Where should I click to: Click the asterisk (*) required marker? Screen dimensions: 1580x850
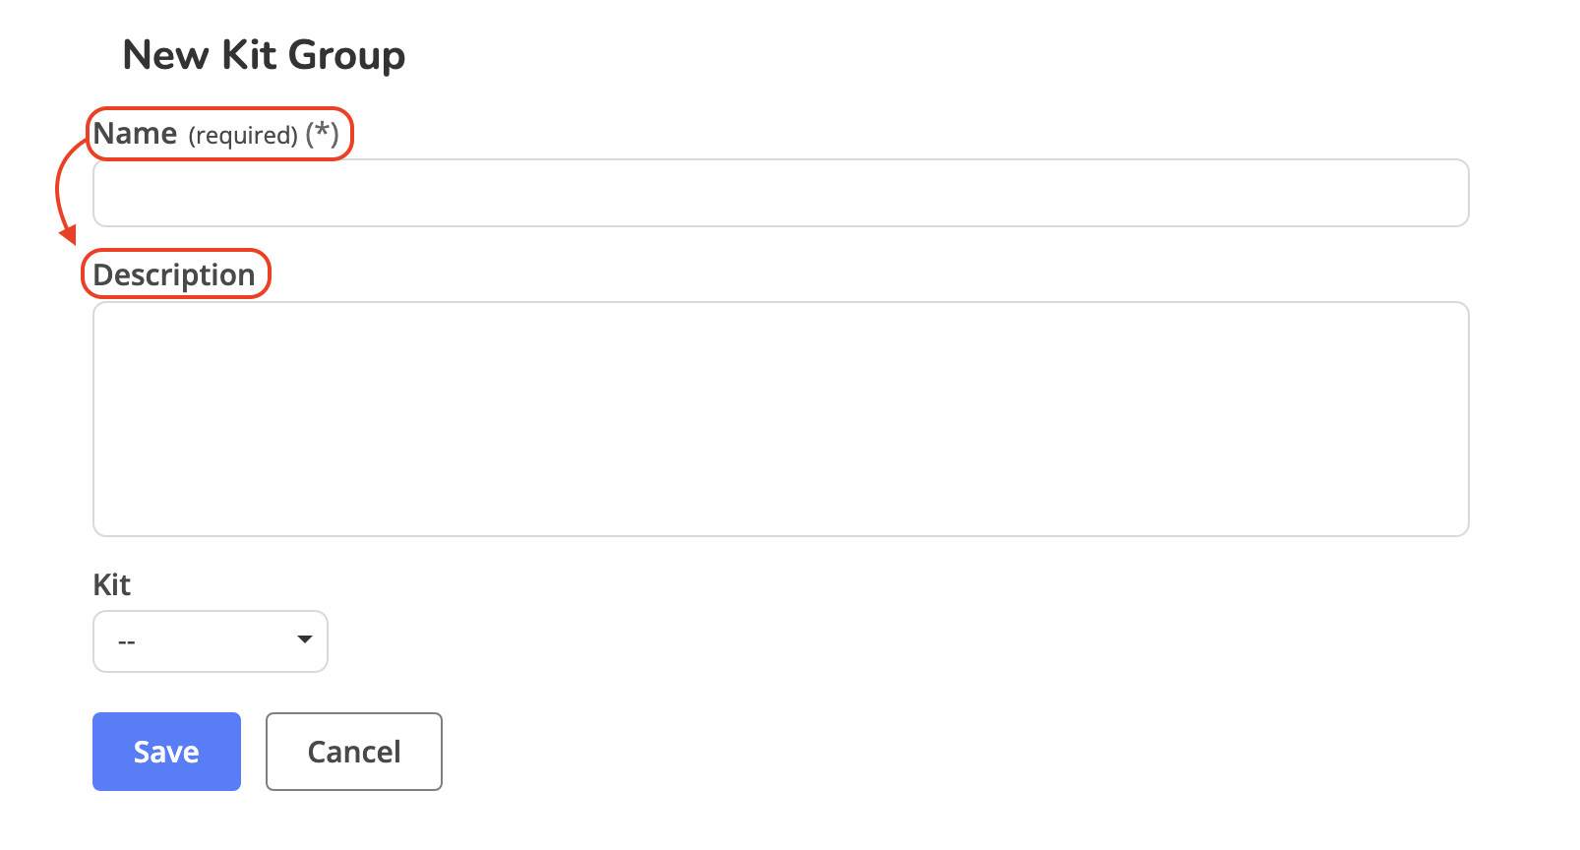[x=322, y=132]
